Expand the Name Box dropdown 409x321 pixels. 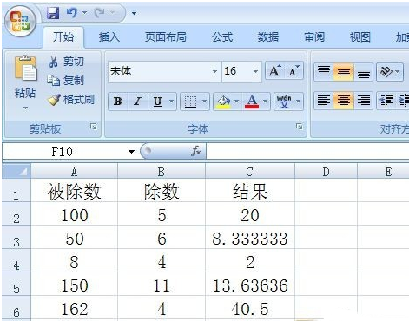coord(131,152)
